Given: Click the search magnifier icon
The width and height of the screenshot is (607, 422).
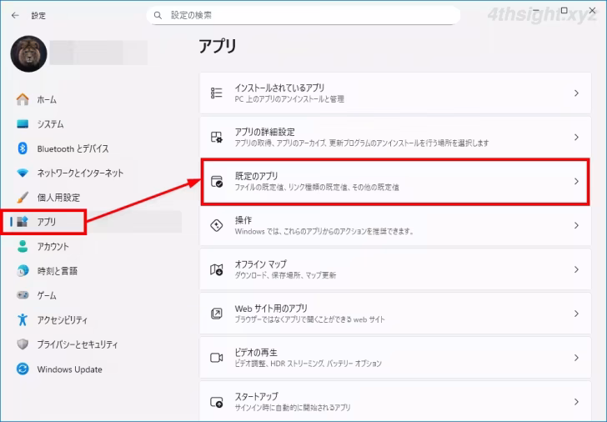Looking at the screenshot, I should (158, 16).
